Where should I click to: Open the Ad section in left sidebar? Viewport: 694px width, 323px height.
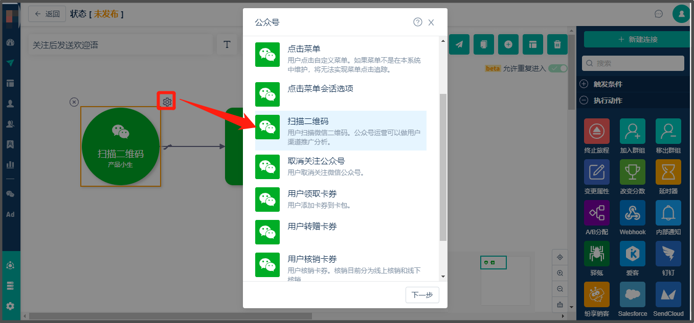[10, 214]
